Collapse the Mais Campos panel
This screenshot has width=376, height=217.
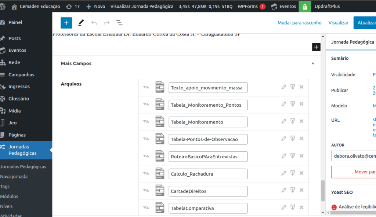coord(313,63)
